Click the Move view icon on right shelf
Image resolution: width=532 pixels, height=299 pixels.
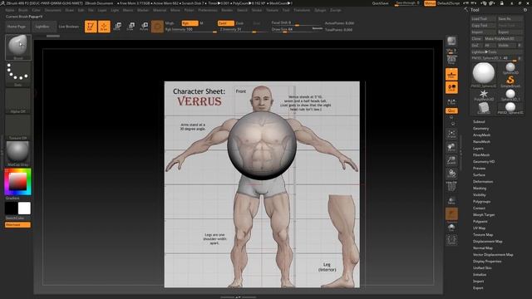click(x=451, y=147)
